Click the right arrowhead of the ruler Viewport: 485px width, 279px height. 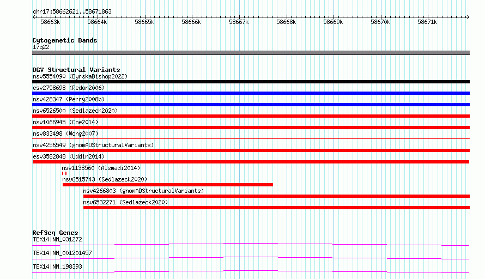tap(468, 17)
